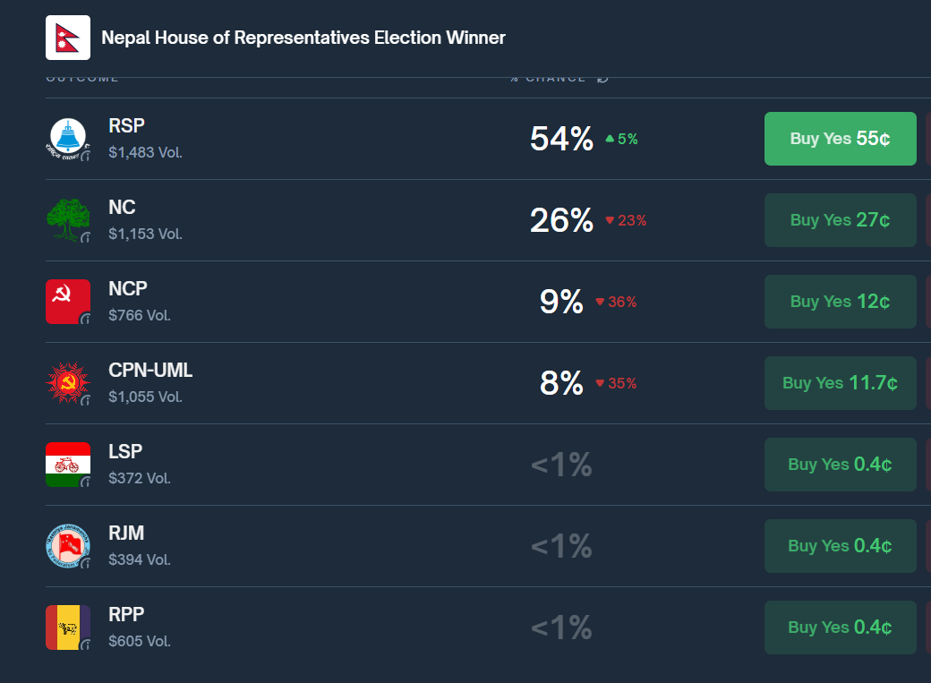The image size is (931, 683).
Task: Click the Nepal flag market icon
Action: coord(68,38)
